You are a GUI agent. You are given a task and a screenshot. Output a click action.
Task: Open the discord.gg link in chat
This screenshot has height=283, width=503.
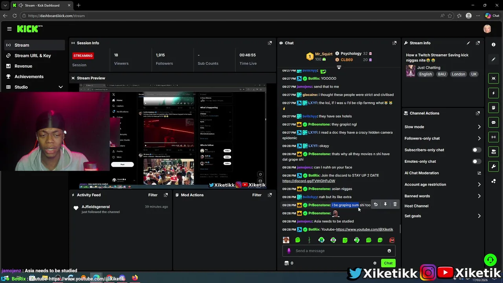pos(308,181)
